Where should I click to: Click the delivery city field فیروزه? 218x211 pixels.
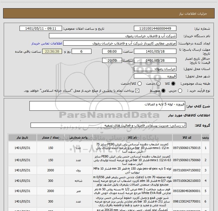155,76
